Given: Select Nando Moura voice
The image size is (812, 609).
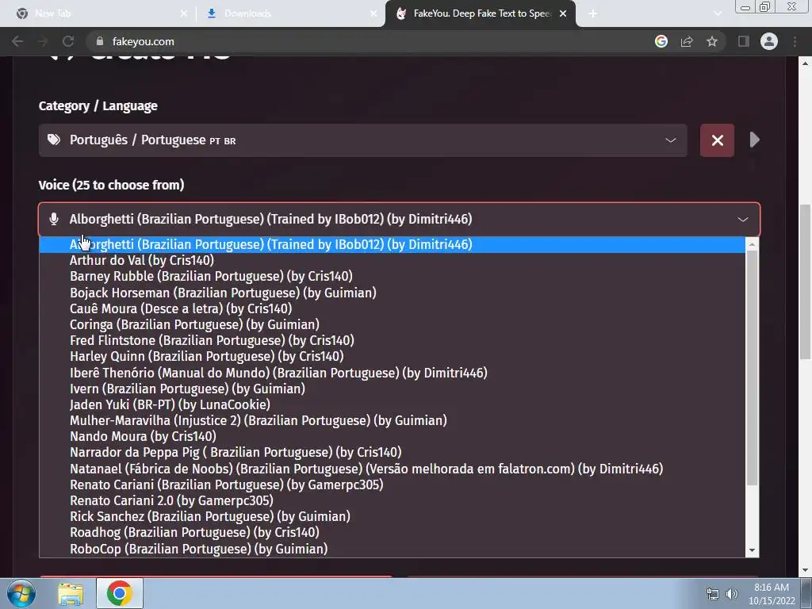Looking at the screenshot, I should 392,437.
